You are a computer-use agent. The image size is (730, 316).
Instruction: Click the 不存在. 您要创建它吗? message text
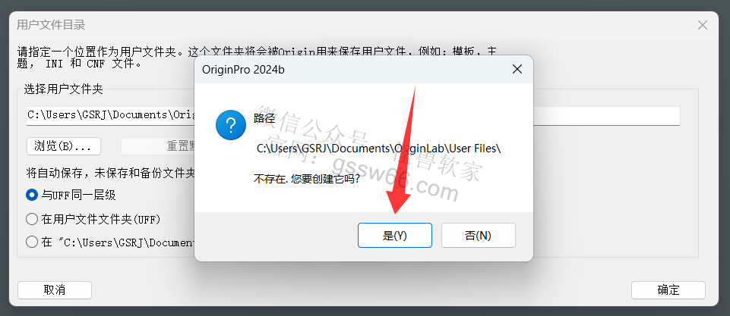point(306,179)
